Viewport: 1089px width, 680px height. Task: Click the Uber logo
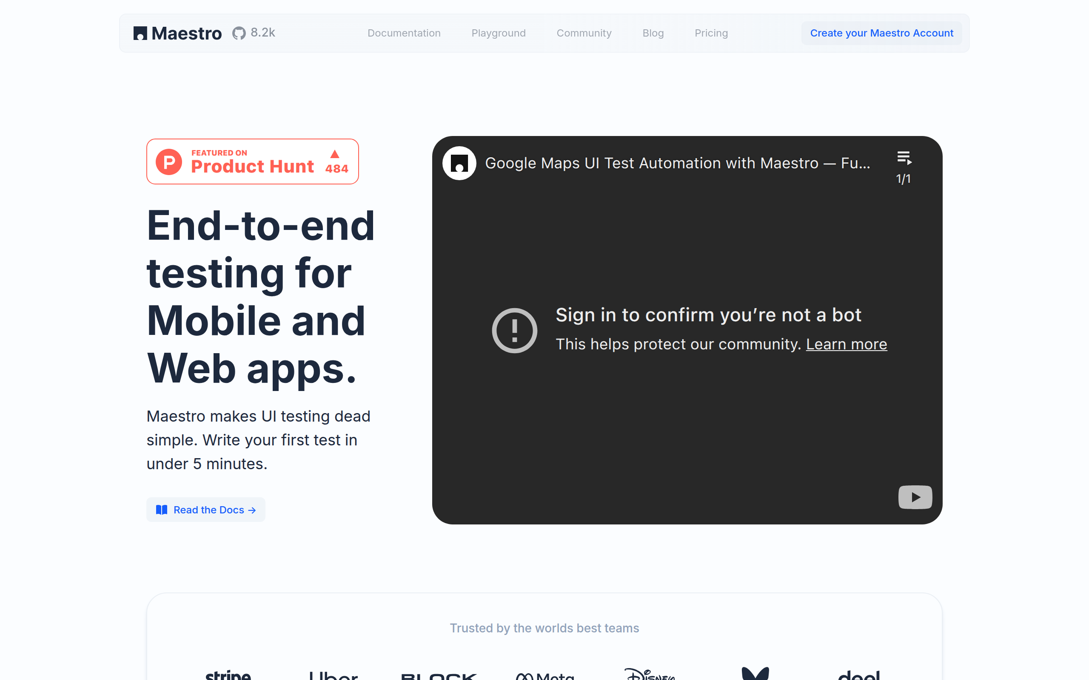pos(333,675)
